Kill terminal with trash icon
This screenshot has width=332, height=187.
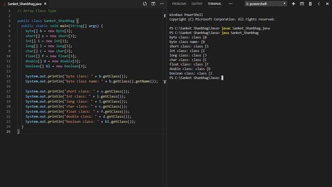(310, 4)
